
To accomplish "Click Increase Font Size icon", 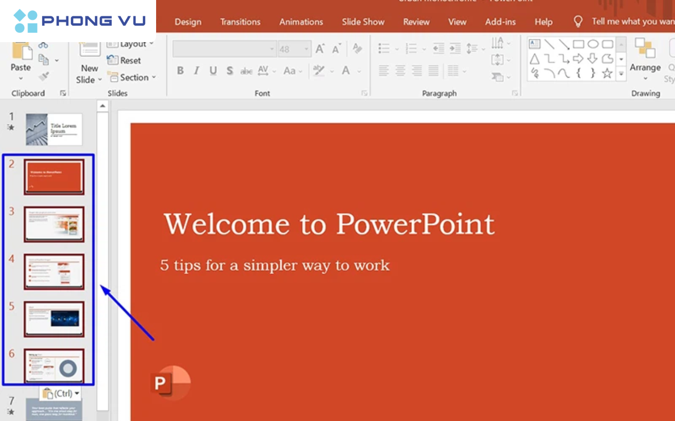I will coord(320,49).
